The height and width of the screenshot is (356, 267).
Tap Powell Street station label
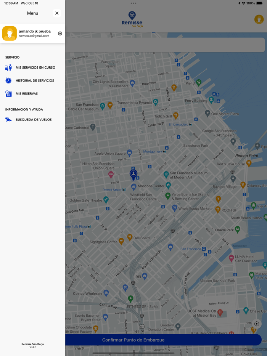coord(112,190)
